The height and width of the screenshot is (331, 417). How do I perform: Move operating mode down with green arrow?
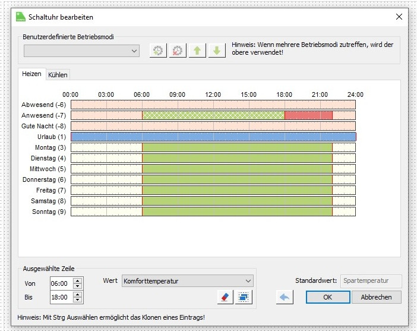pyautogui.click(x=217, y=51)
